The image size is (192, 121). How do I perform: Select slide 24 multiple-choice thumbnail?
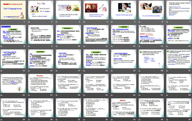point(68,83)
